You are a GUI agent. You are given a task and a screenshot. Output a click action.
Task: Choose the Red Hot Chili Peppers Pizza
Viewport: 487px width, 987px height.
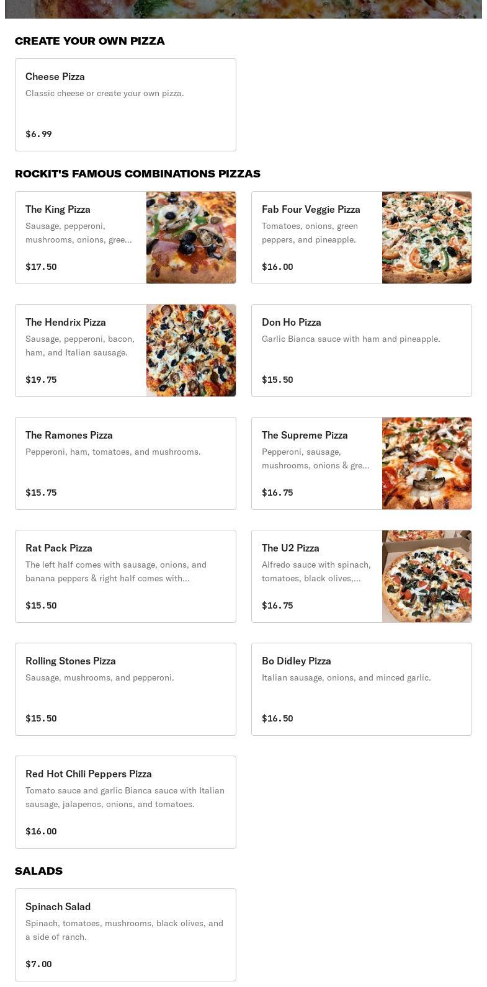pyautogui.click(x=125, y=802)
